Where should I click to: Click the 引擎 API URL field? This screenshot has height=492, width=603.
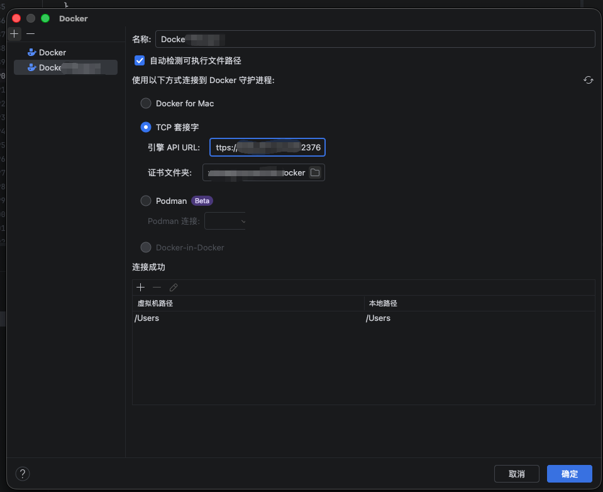267,147
